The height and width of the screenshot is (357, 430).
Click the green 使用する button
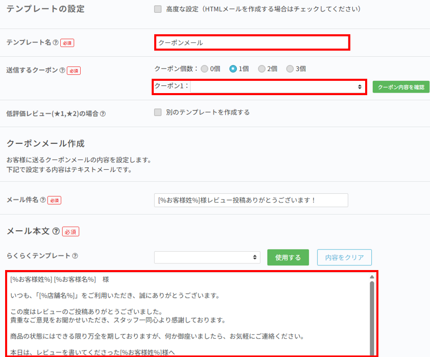click(288, 257)
